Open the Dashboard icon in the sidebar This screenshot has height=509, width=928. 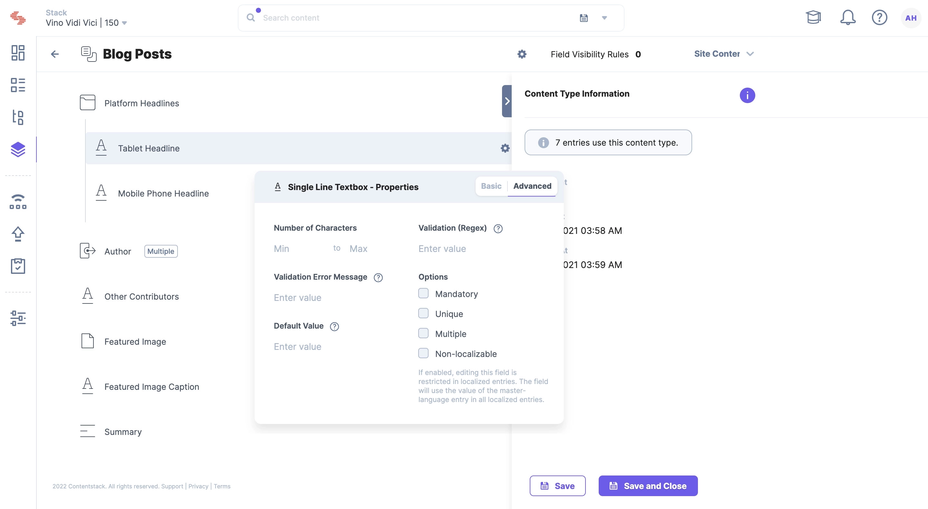pyautogui.click(x=18, y=53)
